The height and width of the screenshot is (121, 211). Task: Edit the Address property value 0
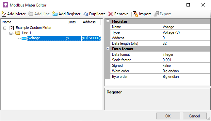point(186,38)
